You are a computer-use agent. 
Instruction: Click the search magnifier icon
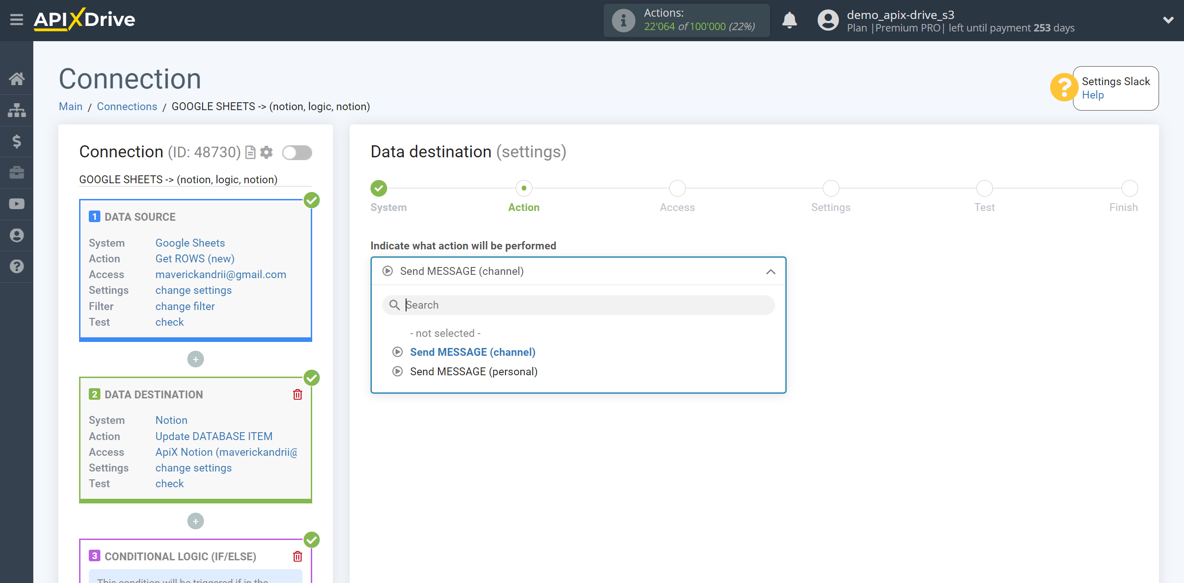coord(395,305)
